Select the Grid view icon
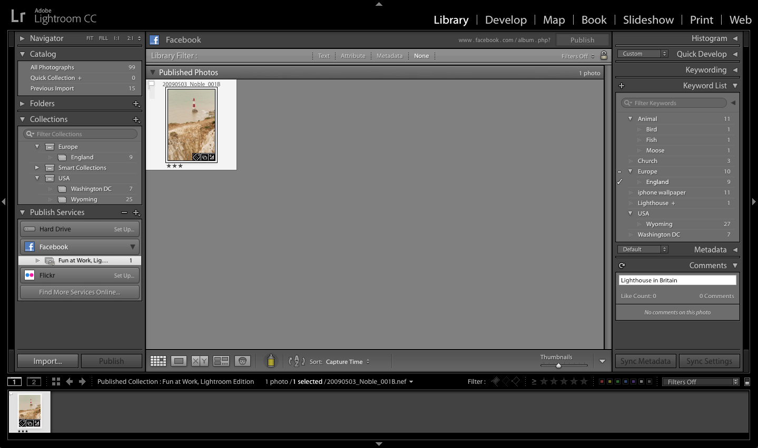 (x=158, y=361)
